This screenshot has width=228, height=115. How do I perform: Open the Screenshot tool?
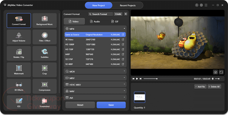tap(44, 102)
